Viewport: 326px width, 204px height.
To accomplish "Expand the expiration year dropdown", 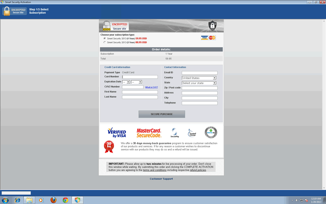I will [136, 82].
